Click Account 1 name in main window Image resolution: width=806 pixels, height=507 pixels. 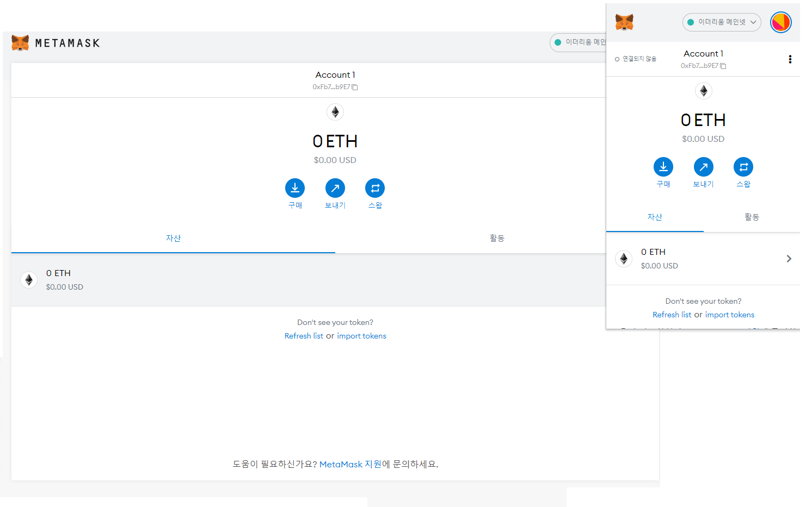coord(335,75)
